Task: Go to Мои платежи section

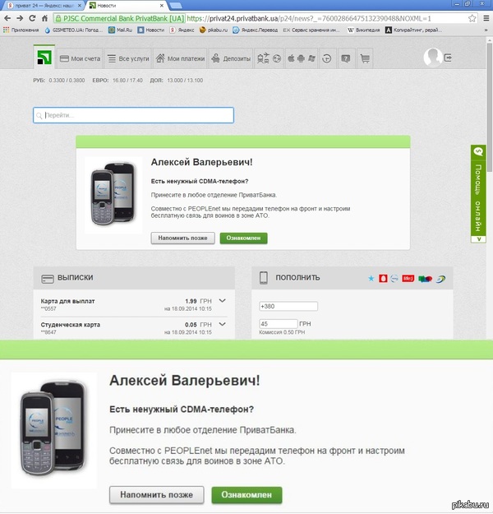Action: 179,59
